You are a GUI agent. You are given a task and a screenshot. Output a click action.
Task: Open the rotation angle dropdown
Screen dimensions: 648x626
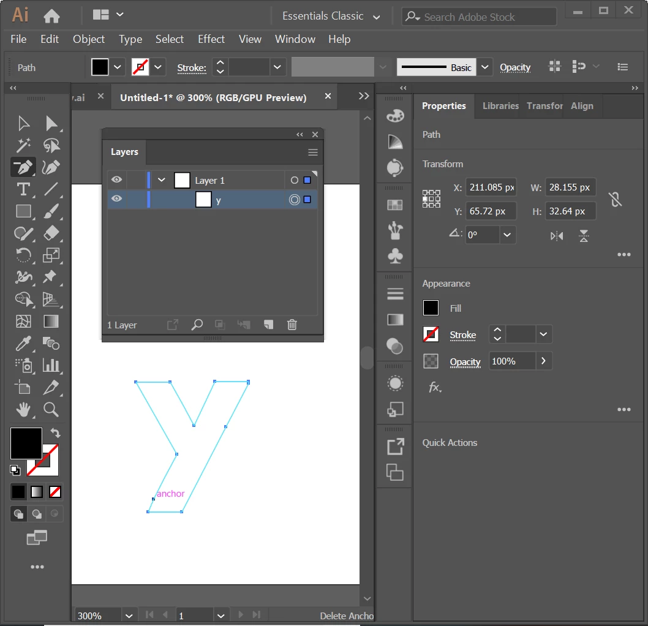[x=507, y=235]
